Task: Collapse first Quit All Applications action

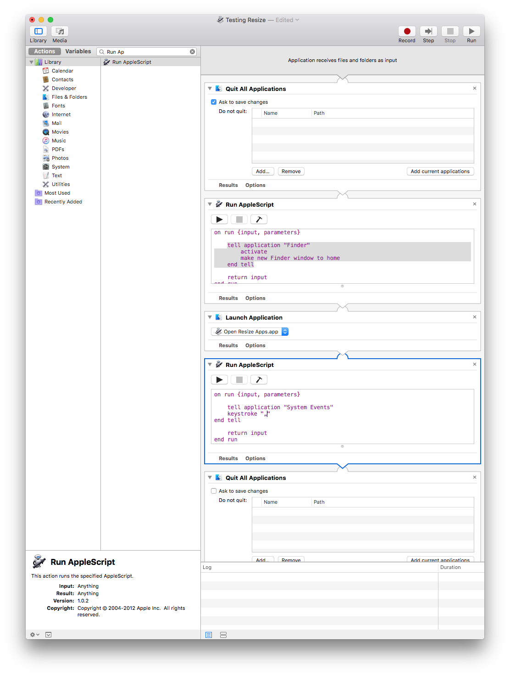Action: click(x=210, y=89)
